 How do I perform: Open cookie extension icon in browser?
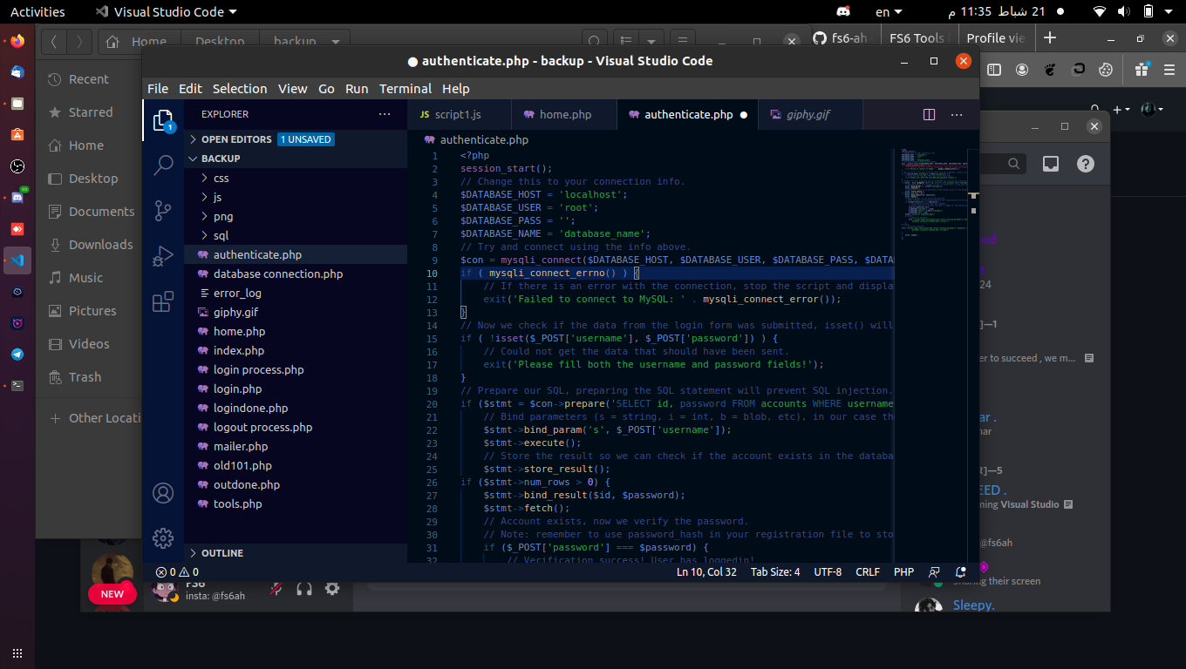(x=1106, y=70)
